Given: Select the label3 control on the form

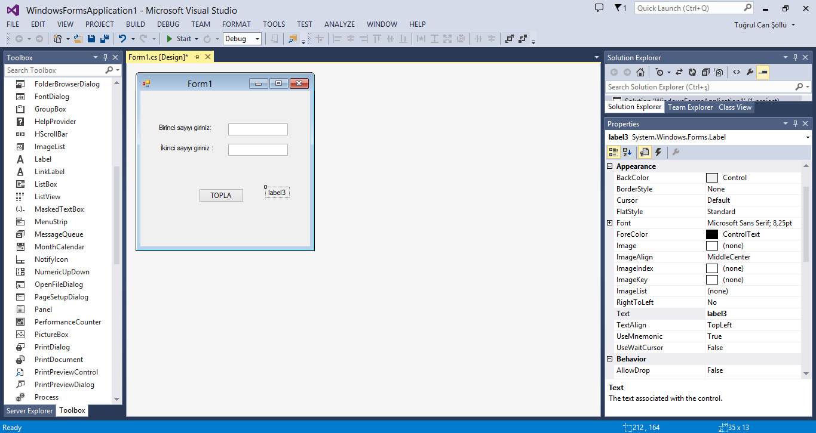Looking at the screenshot, I should [x=277, y=193].
